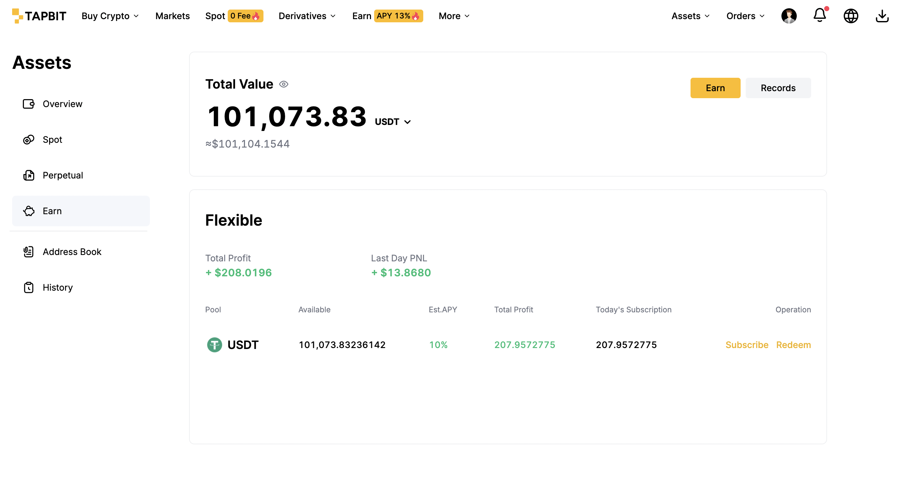Go to the Markets page

(x=173, y=16)
